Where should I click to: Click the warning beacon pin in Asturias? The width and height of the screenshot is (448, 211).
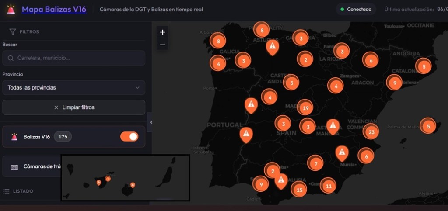tap(273, 46)
